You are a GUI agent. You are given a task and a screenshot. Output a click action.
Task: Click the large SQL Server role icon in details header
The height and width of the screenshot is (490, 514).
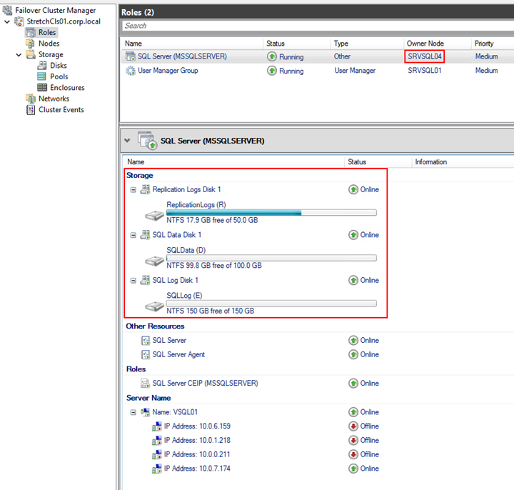click(x=147, y=141)
